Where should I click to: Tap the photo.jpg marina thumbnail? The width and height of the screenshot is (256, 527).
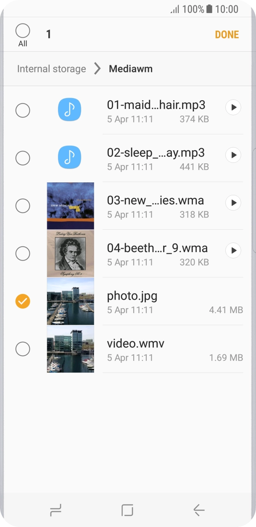tap(70, 301)
